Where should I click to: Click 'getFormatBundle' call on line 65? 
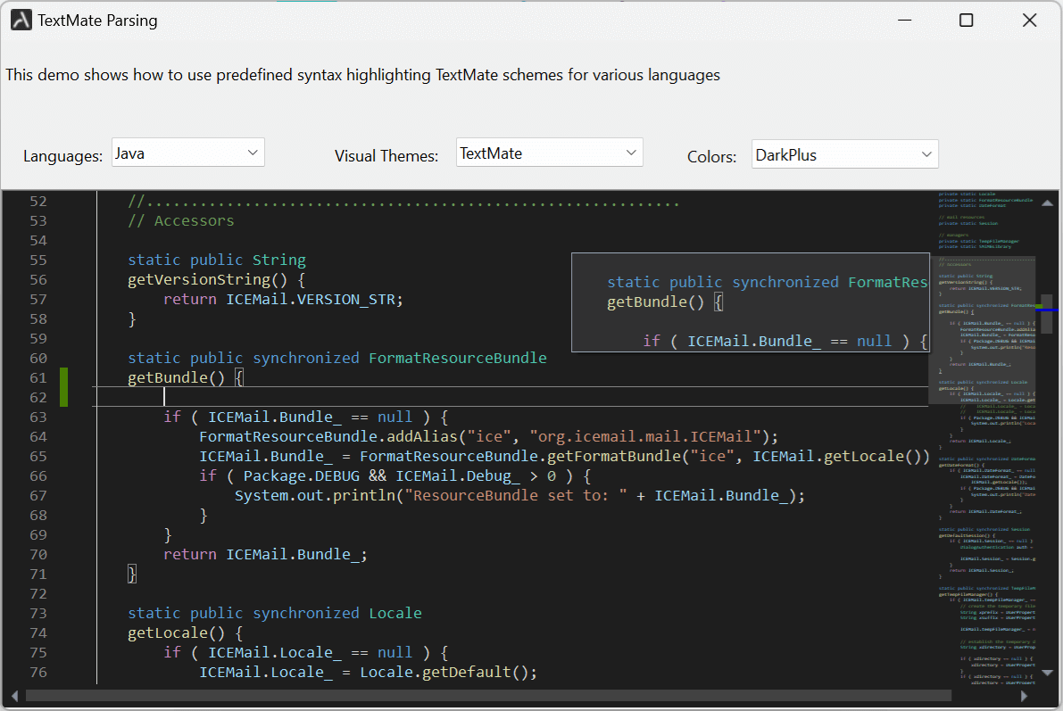(613, 457)
